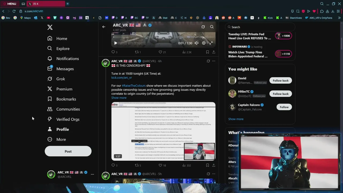Open ARC_VR's OnlyFans bookmark
The image size is (343, 193).
click(x=318, y=18)
